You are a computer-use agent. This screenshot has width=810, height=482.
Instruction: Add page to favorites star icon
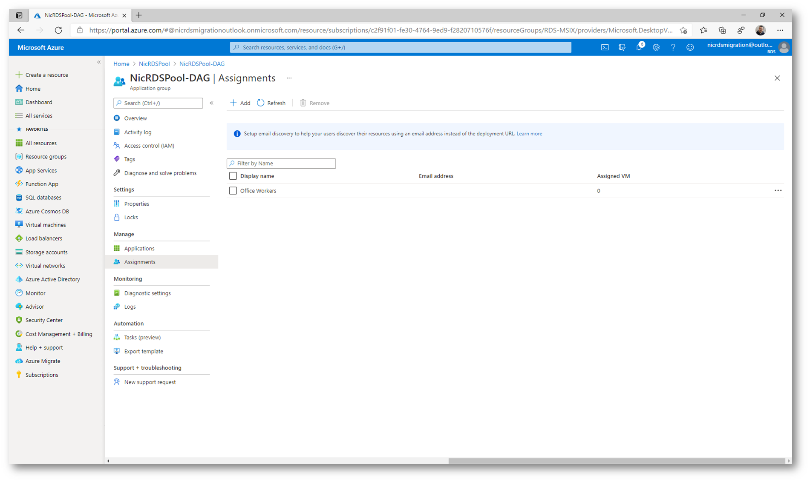[x=683, y=30]
